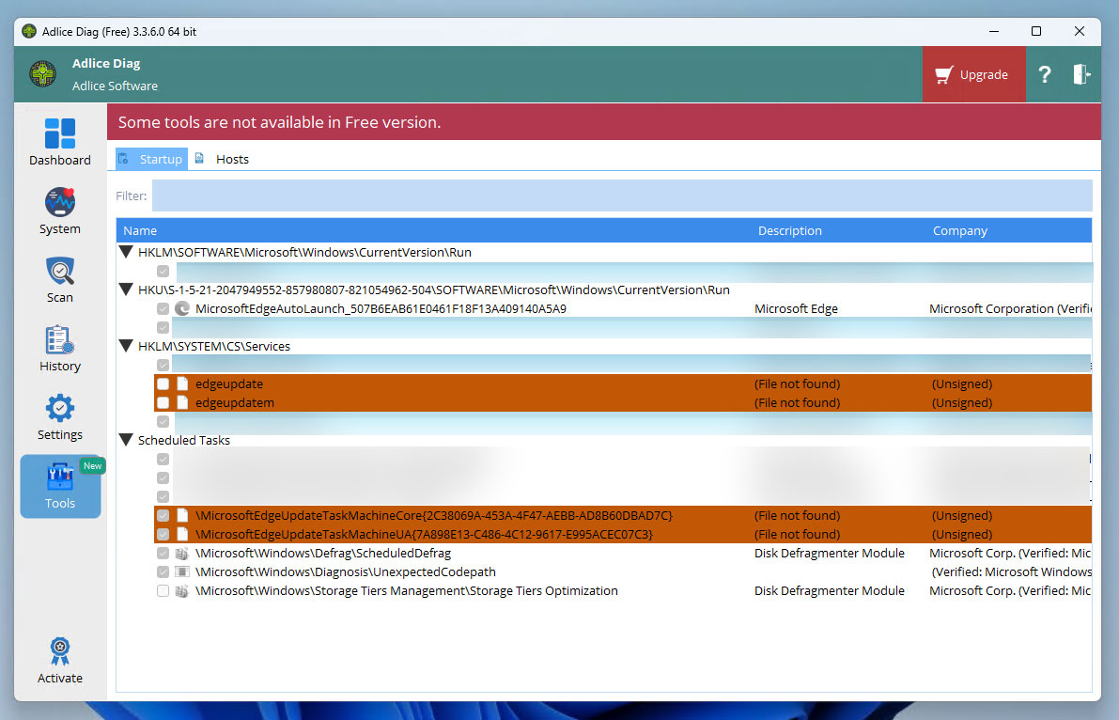The width and height of the screenshot is (1119, 720).
Task: Collapse HKLM CurrentVersion\Run registry group
Action: [126, 252]
